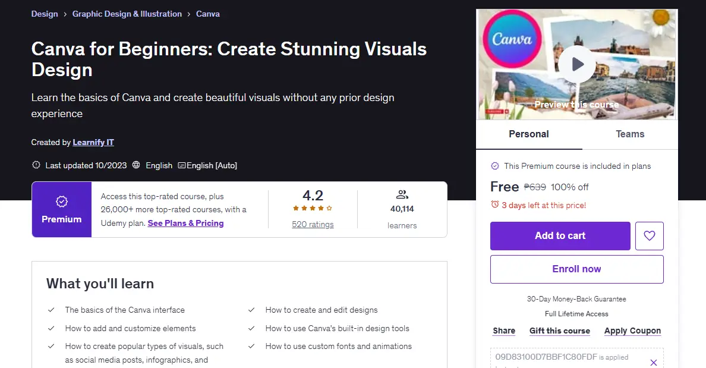
Task: View the 520 ratings link
Action: [313, 224]
